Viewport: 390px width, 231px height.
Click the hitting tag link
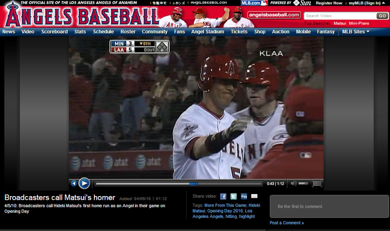point(231,216)
